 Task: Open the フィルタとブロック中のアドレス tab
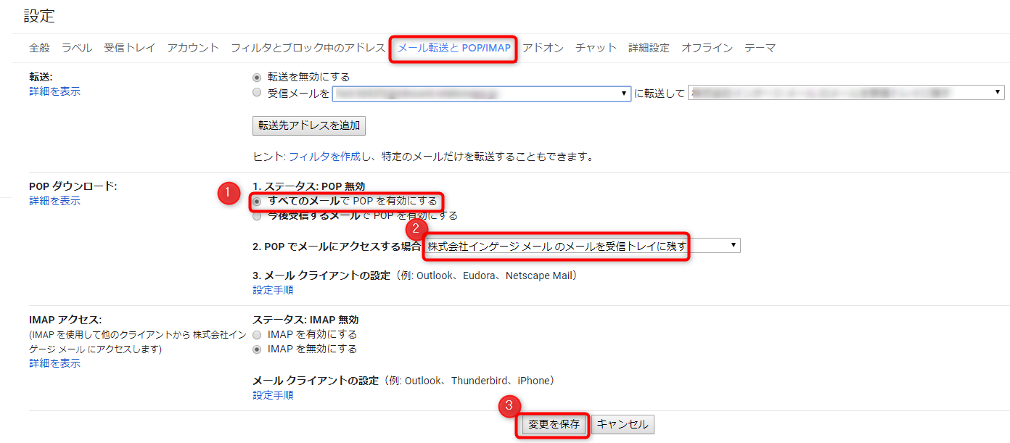[308, 48]
